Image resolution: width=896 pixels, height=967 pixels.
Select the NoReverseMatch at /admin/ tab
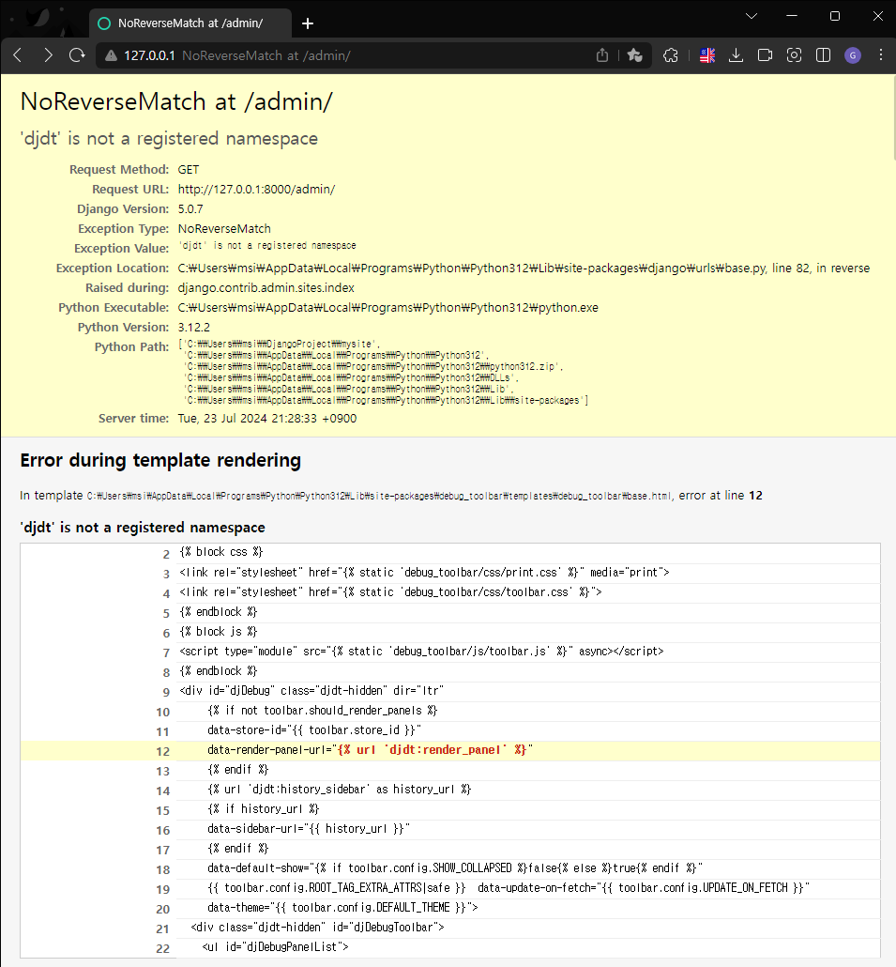click(x=190, y=23)
